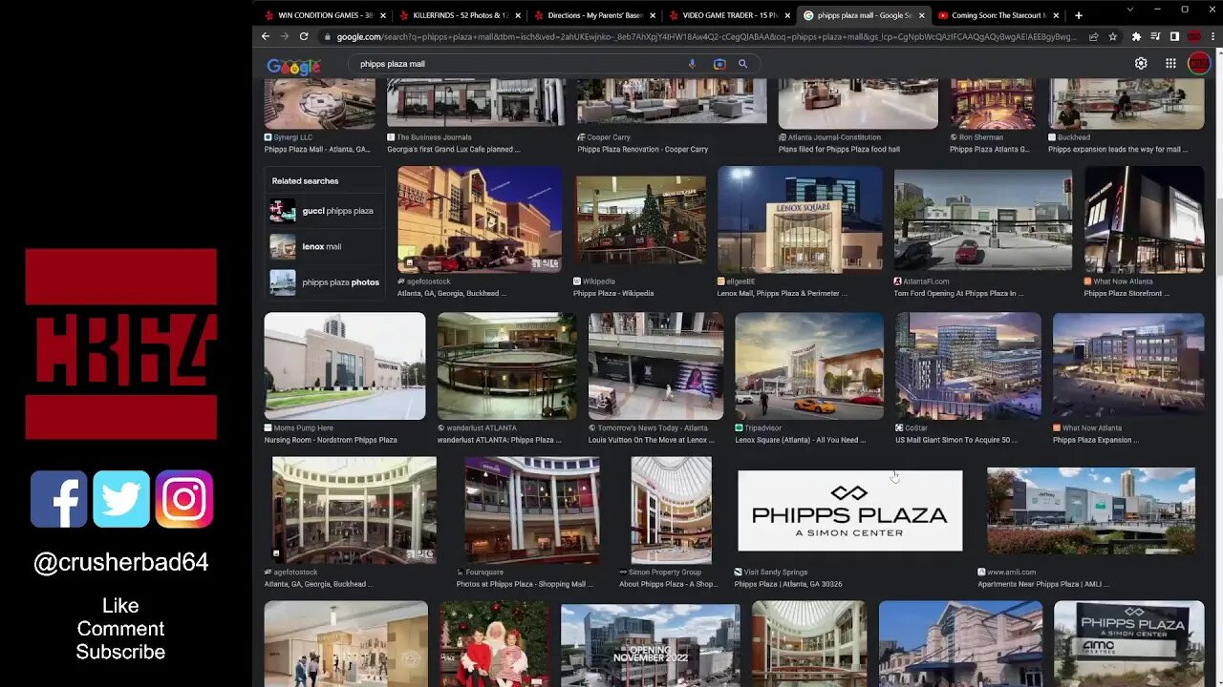Close the KILLERFINDS tab
This screenshot has height=687, width=1223.
point(518,15)
